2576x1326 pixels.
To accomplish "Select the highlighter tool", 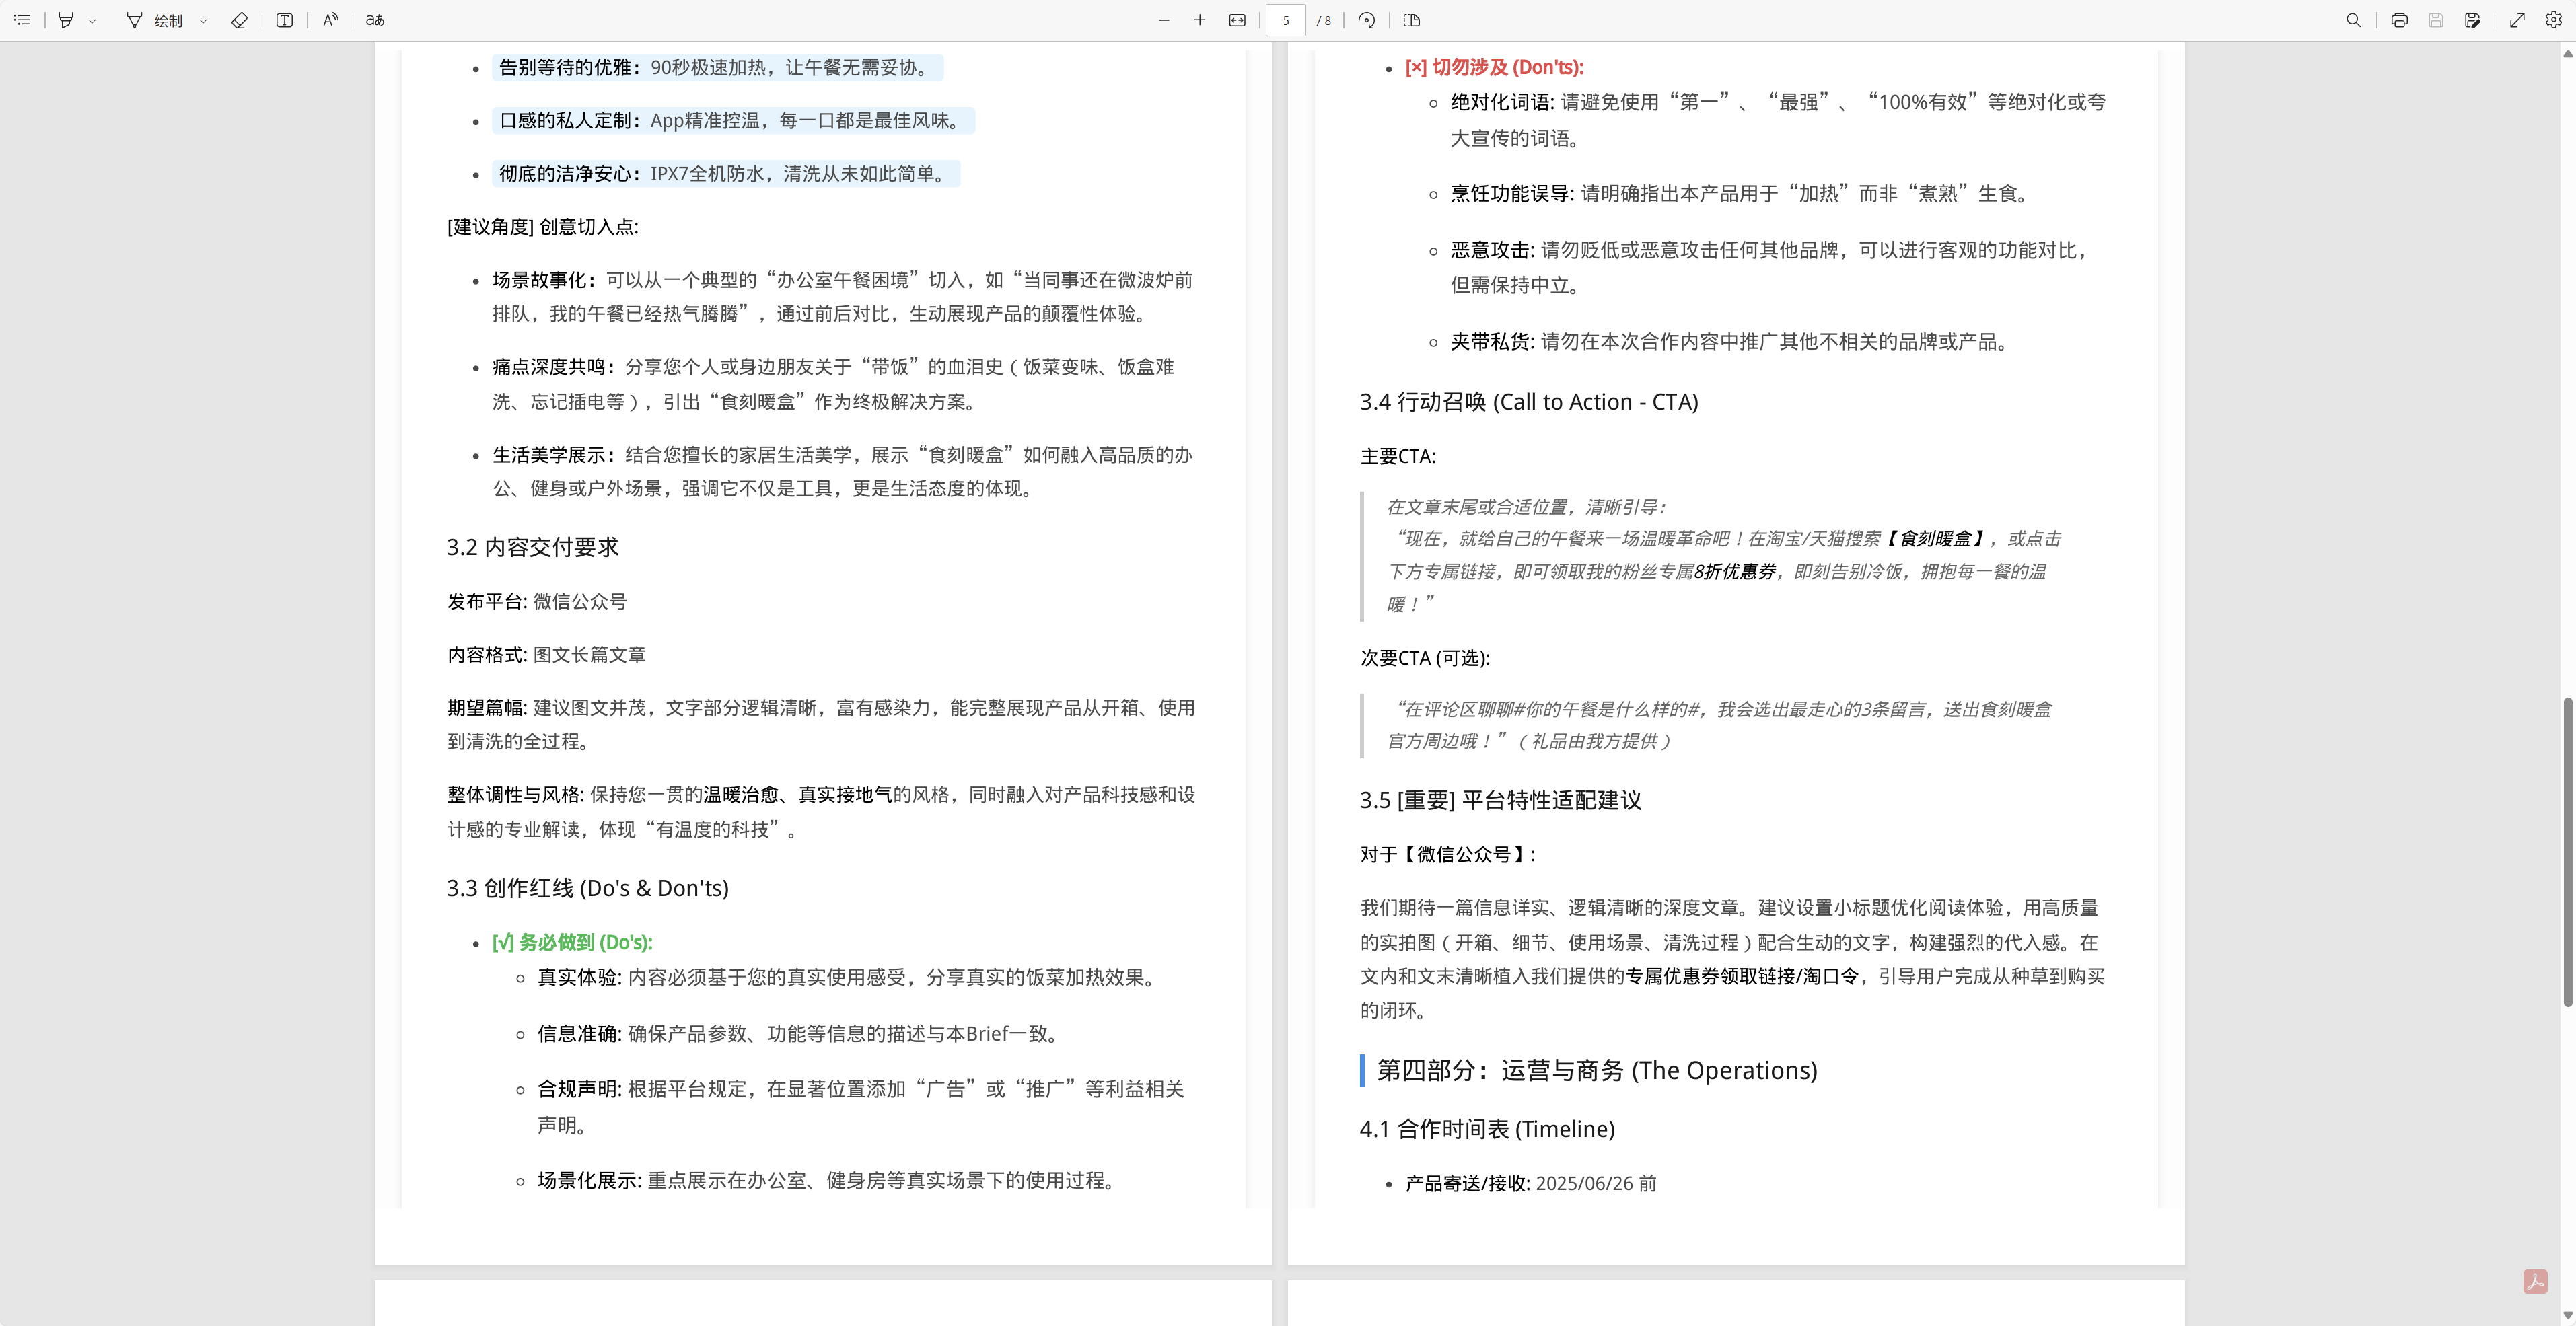I will 66,20.
